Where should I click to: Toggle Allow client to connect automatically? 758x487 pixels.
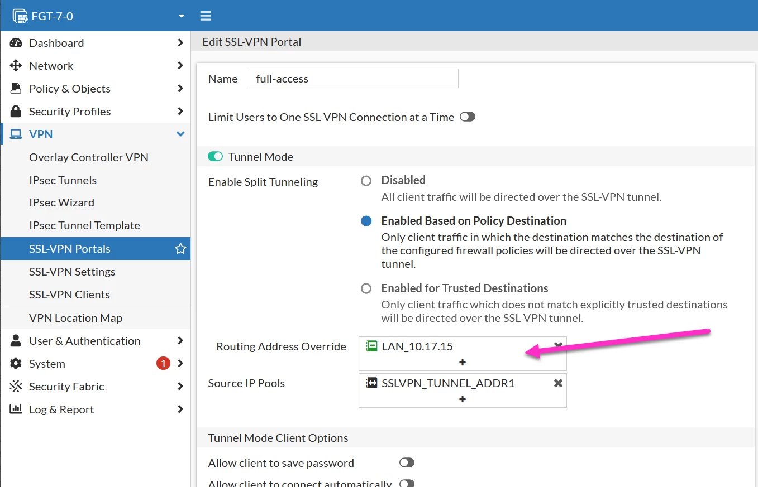[x=407, y=483]
